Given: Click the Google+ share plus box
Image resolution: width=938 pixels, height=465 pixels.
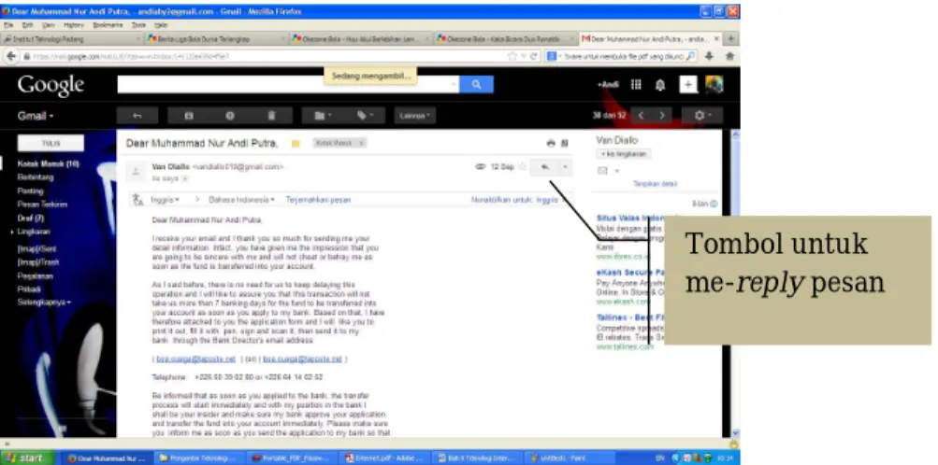Looking at the screenshot, I should 688,85.
